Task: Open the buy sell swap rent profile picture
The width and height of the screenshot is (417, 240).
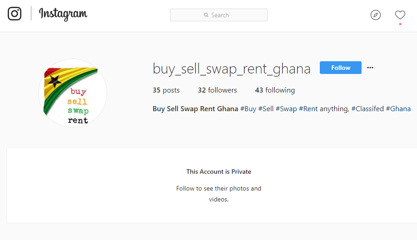Action: (73, 93)
